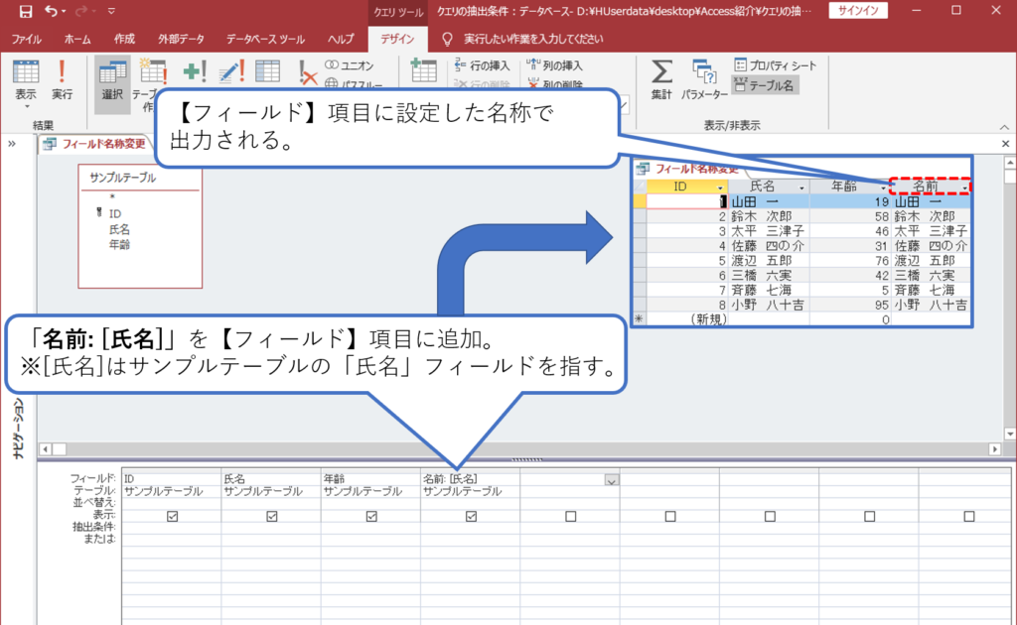Open the プロパティ シート pane

click(776, 65)
